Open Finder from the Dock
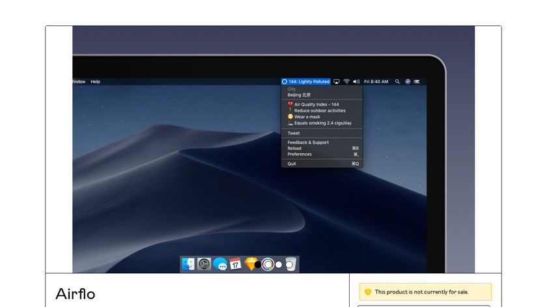The image size is (547, 307). point(188,264)
